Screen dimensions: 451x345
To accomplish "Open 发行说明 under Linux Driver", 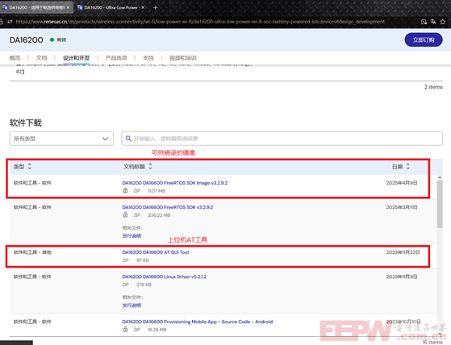I will pos(132,306).
